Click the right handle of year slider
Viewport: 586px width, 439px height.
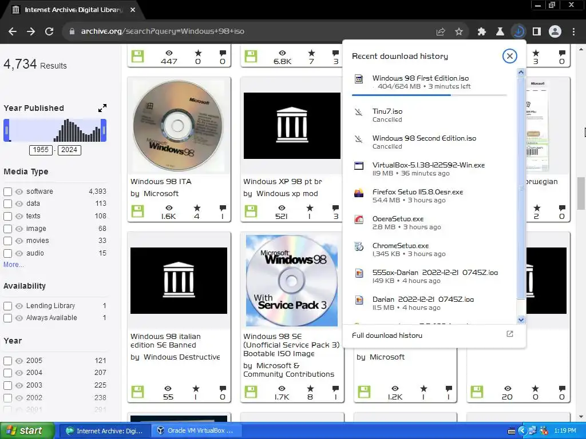click(104, 130)
